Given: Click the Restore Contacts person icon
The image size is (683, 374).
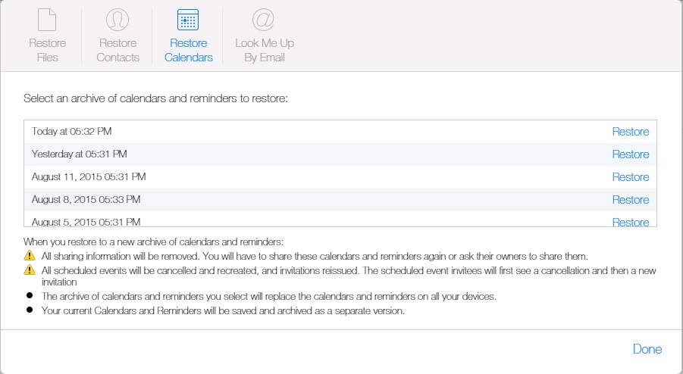Looking at the screenshot, I should click(117, 20).
